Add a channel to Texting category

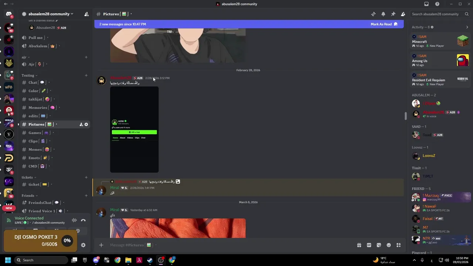[x=86, y=75]
